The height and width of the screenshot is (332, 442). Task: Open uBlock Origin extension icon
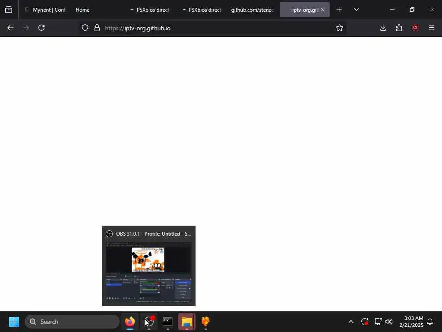point(415,28)
